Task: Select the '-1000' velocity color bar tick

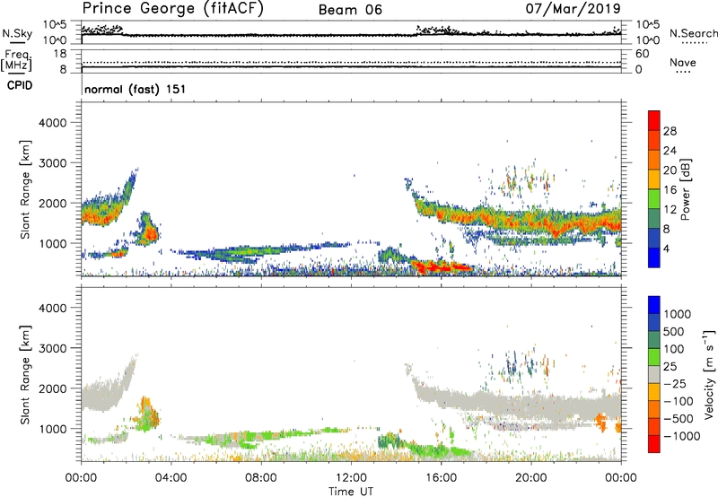Action: click(x=681, y=436)
